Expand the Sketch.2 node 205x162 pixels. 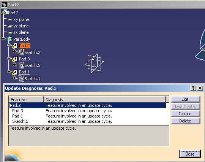tap(14, 51)
